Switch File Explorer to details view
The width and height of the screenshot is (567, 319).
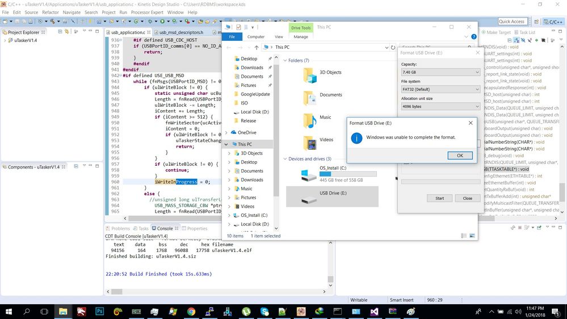click(464, 236)
